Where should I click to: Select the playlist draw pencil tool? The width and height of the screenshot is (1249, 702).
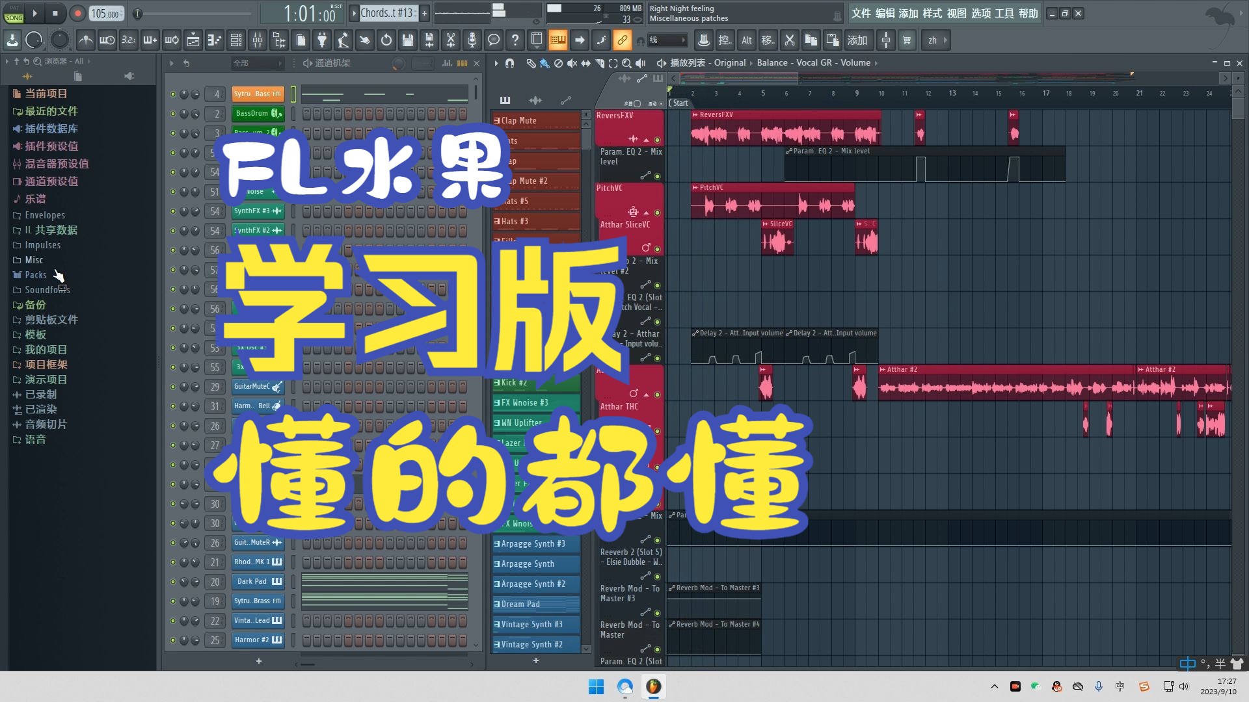[x=530, y=63]
